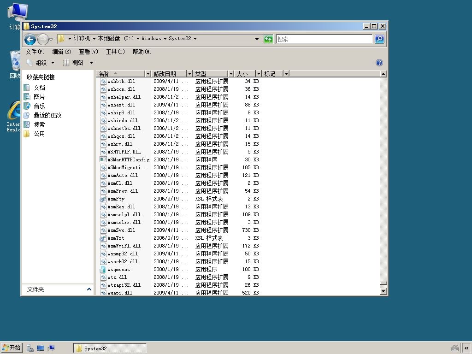The width and height of the screenshot is (472, 354).
Task: Click the Forward navigation arrow
Action: click(43, 39)
